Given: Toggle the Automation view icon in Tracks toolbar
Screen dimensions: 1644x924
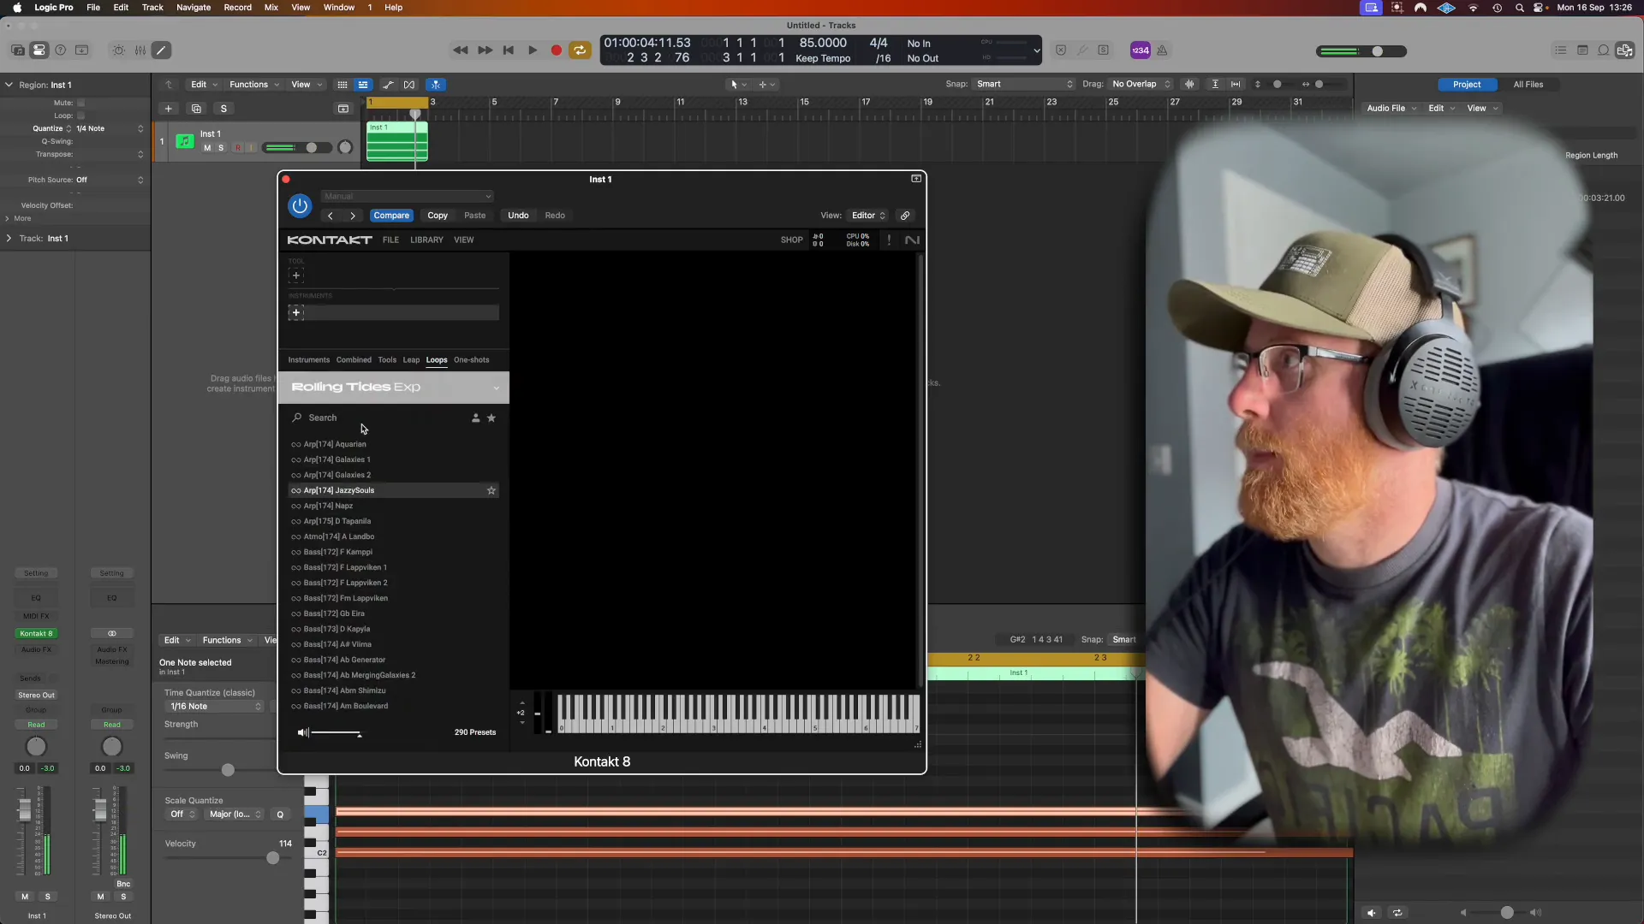Looking at the screenshot, I should point(388,85).
